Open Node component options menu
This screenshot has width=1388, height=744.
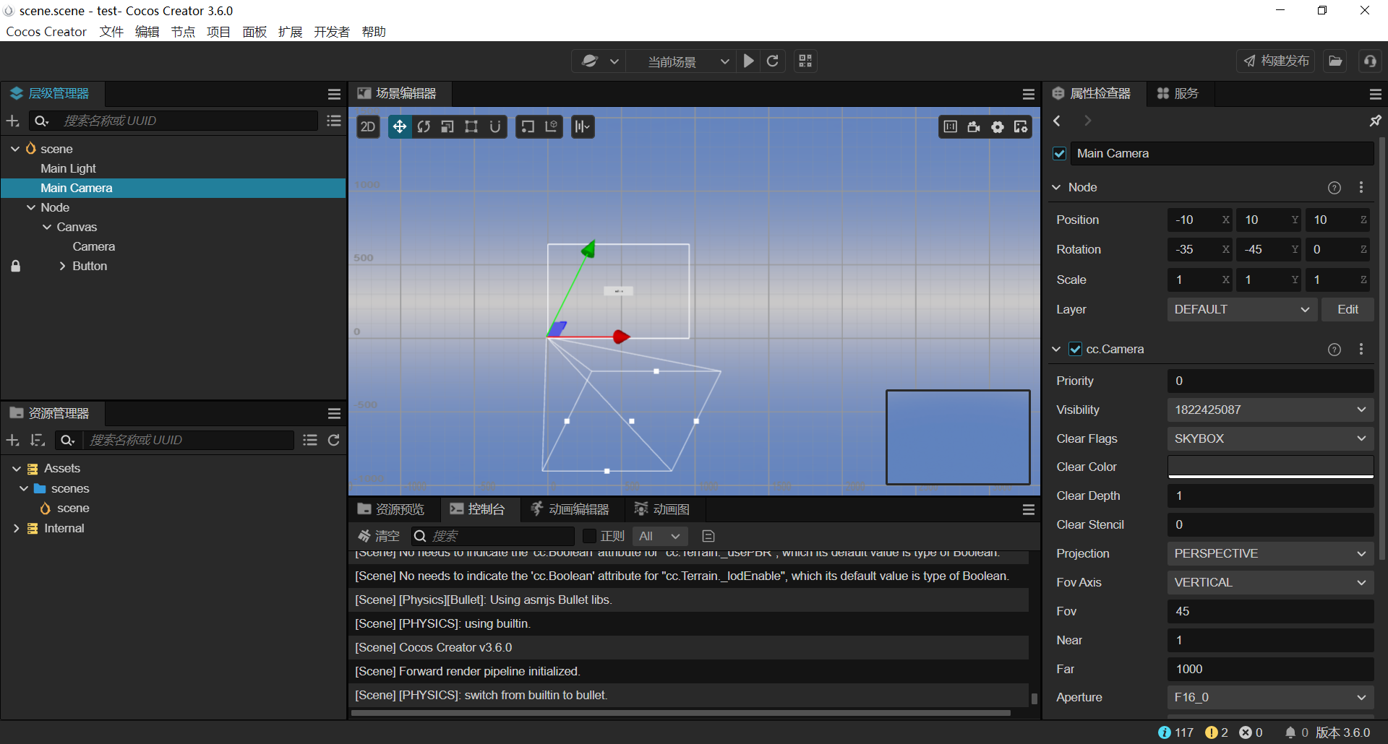[x=1361, y=188]
